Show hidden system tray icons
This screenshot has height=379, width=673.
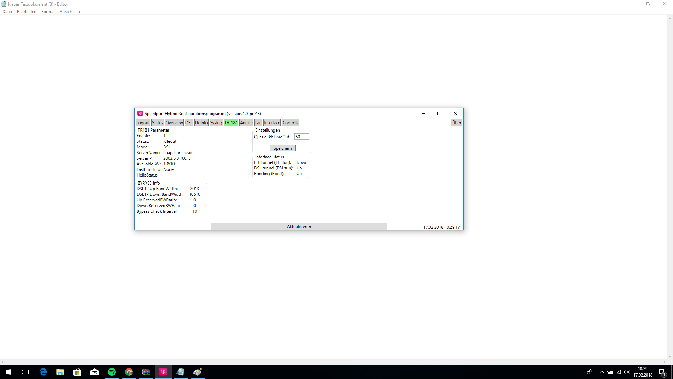tap(602, 372)
